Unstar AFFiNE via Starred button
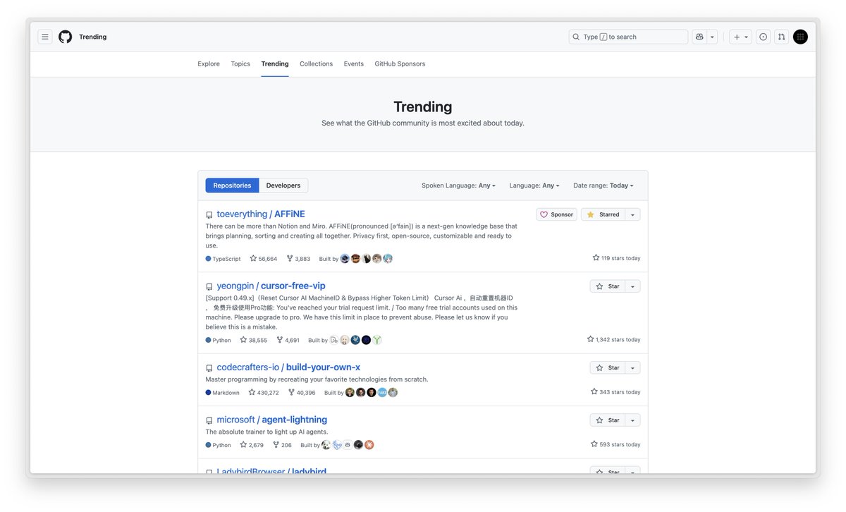The width and height of the screenshot is (846, 512). [x=603, y=214]
